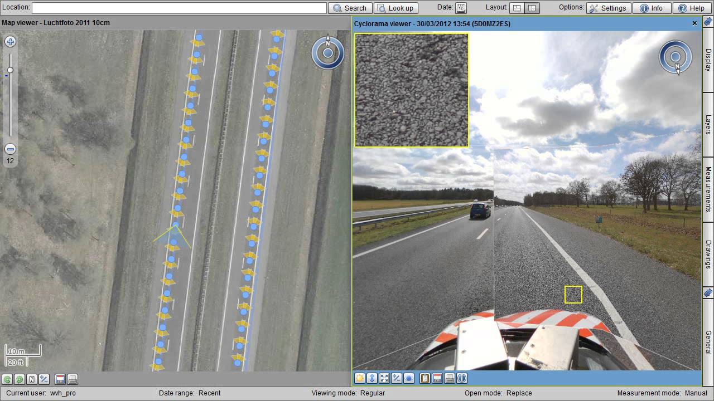Click the Viewing mode Regular status text
Viewport: 714px width, 401px height.
[x=348, y=393]
